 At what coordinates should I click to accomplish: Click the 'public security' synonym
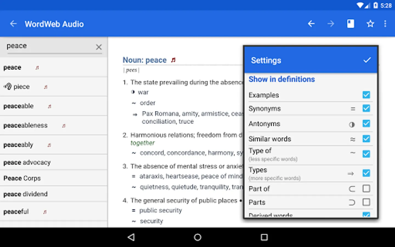(x=160, y=210)
